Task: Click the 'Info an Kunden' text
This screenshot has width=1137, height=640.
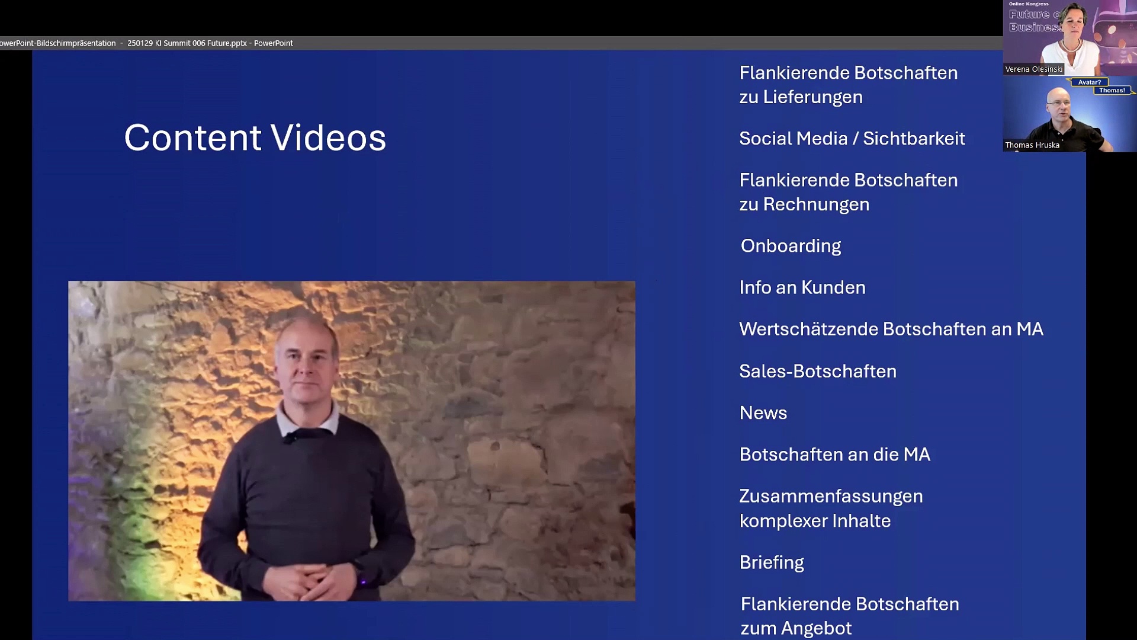Action: click(802, 287)
